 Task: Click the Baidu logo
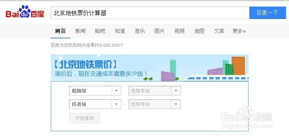[x=25, y=12]
